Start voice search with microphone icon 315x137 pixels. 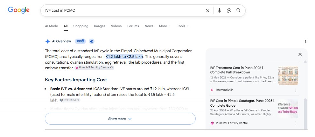click(219, 10)
